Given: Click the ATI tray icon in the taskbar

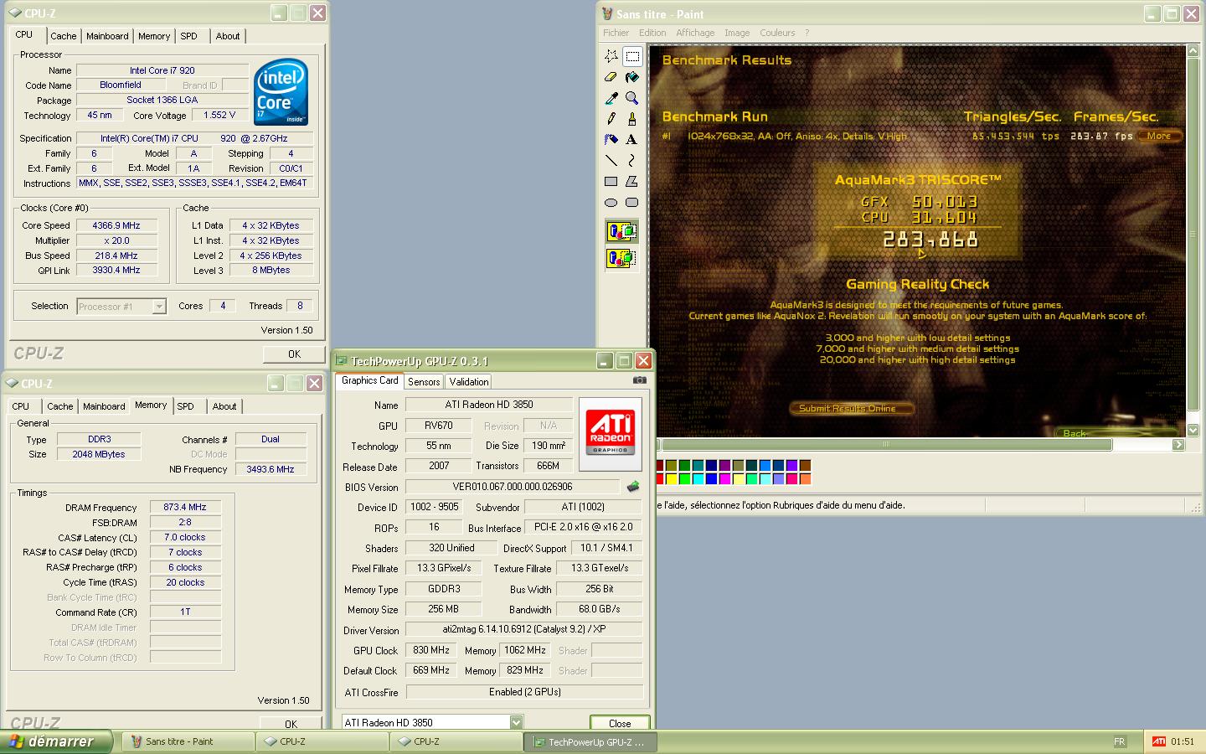Looking at the screenshot, I should [1159, 741].
